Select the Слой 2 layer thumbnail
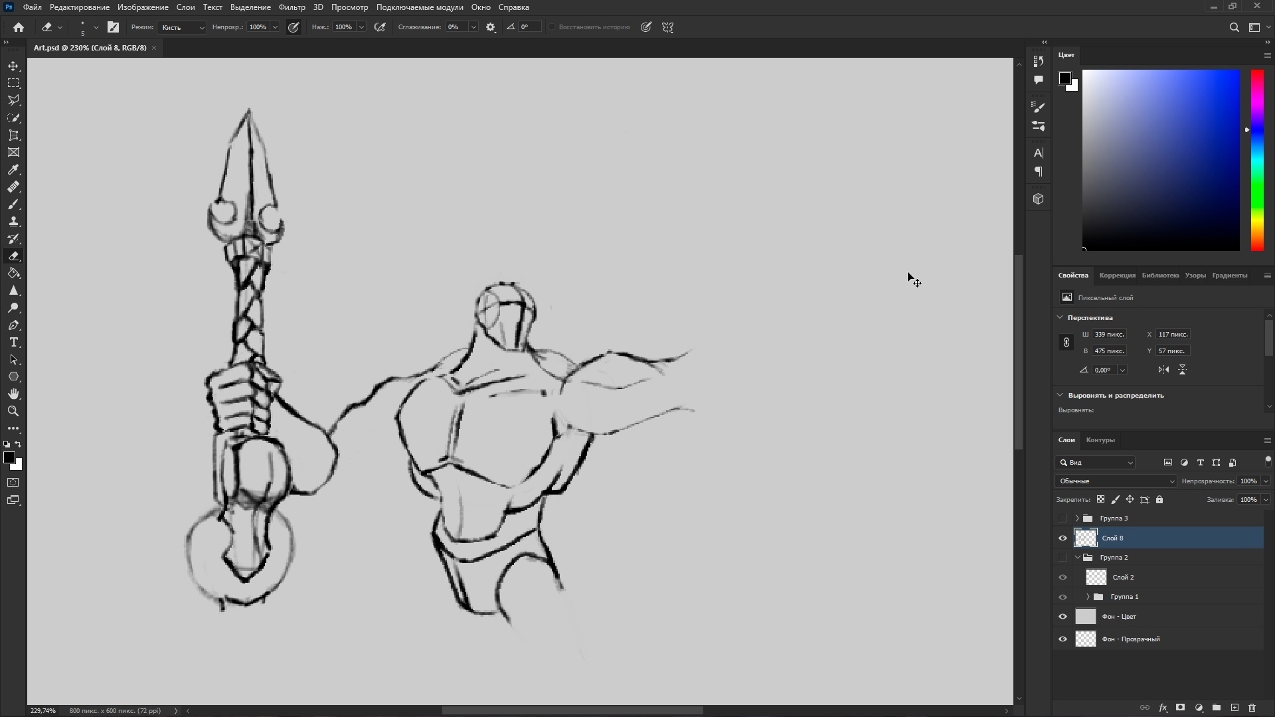The height and width of the screenshot is (717, 1275). [x=1096, y=578]
